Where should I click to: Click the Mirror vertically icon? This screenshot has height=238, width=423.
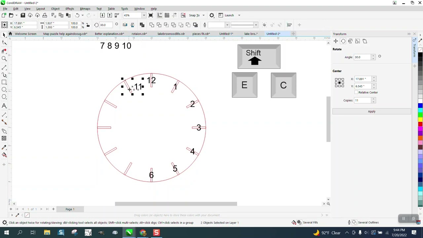coord(132,25)
